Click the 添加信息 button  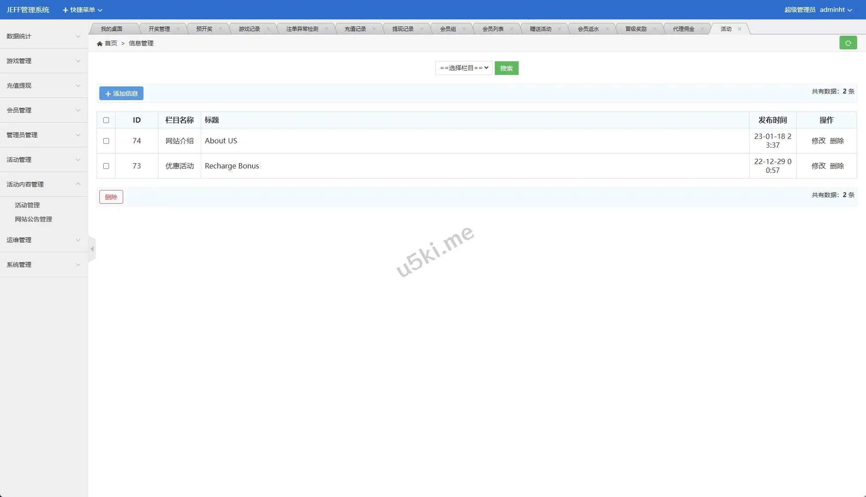click(x=121, y=93)
